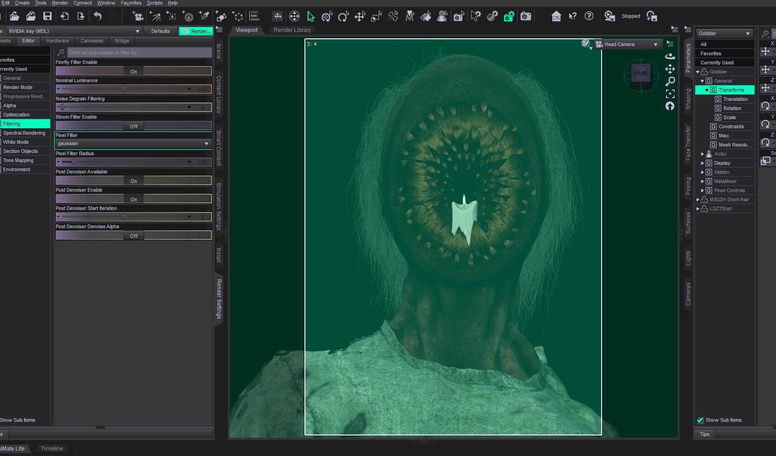The height and width of the screenshot is (456, 776).
Task: Select the Scale tool in toolbar
Action: [376, 17]
